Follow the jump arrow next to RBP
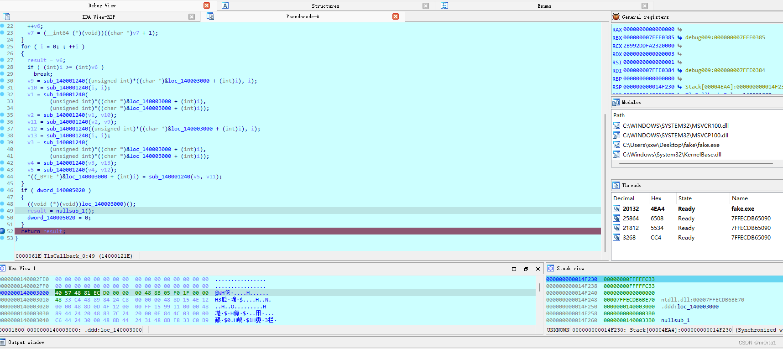Viewport: 783px width, 349px height. [679, 78]
